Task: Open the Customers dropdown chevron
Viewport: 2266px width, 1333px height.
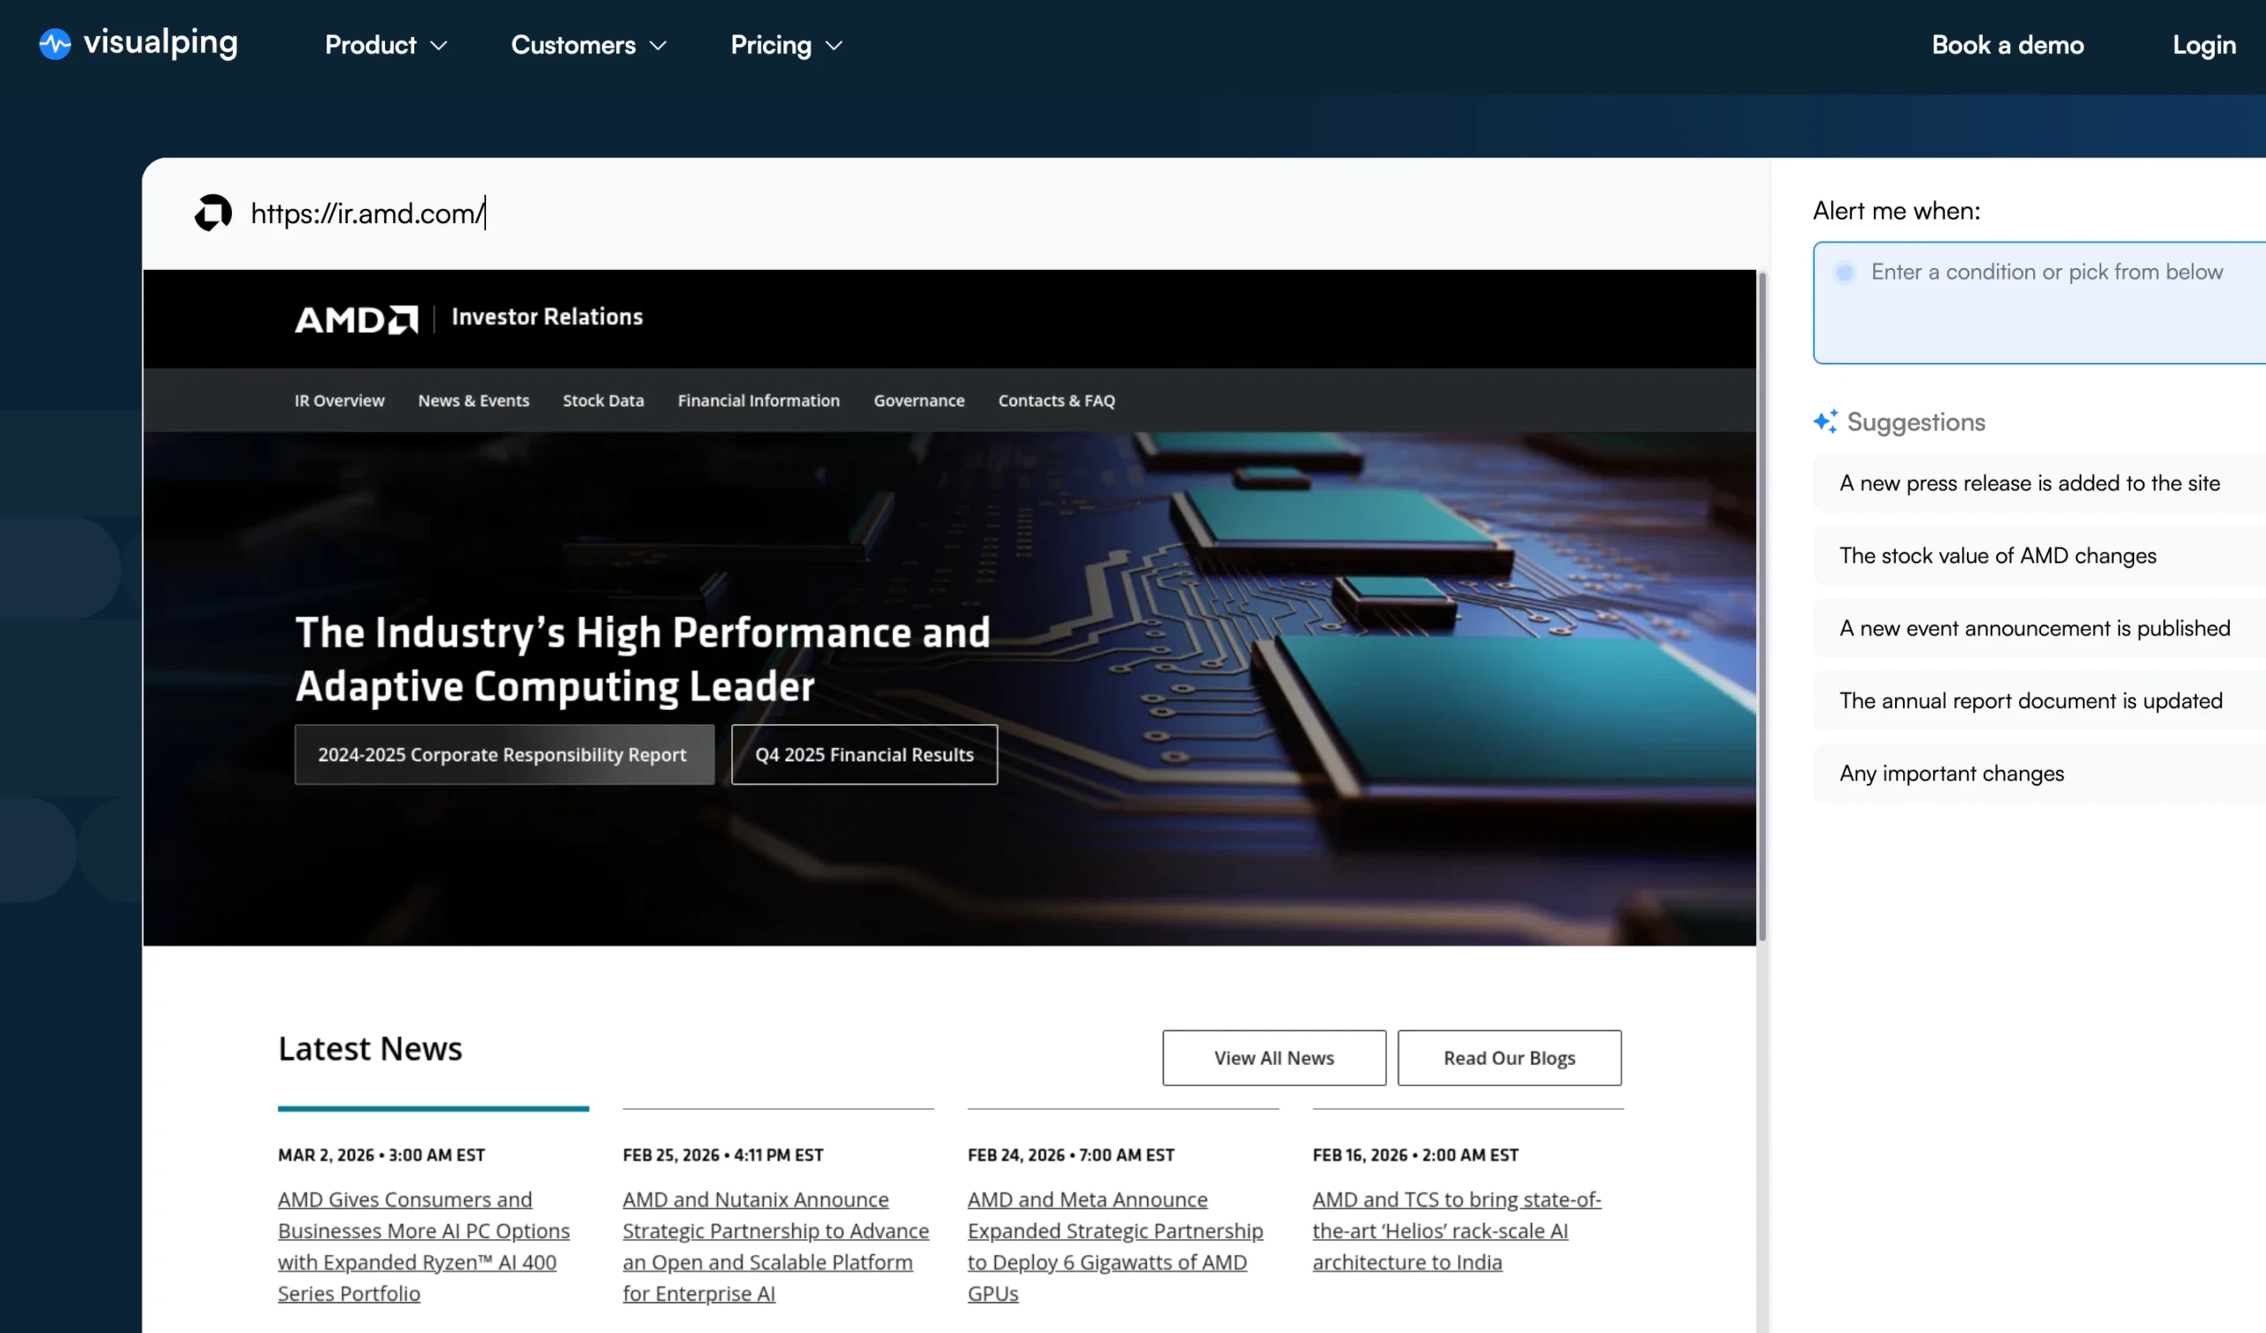Action: tap(659, 45)
